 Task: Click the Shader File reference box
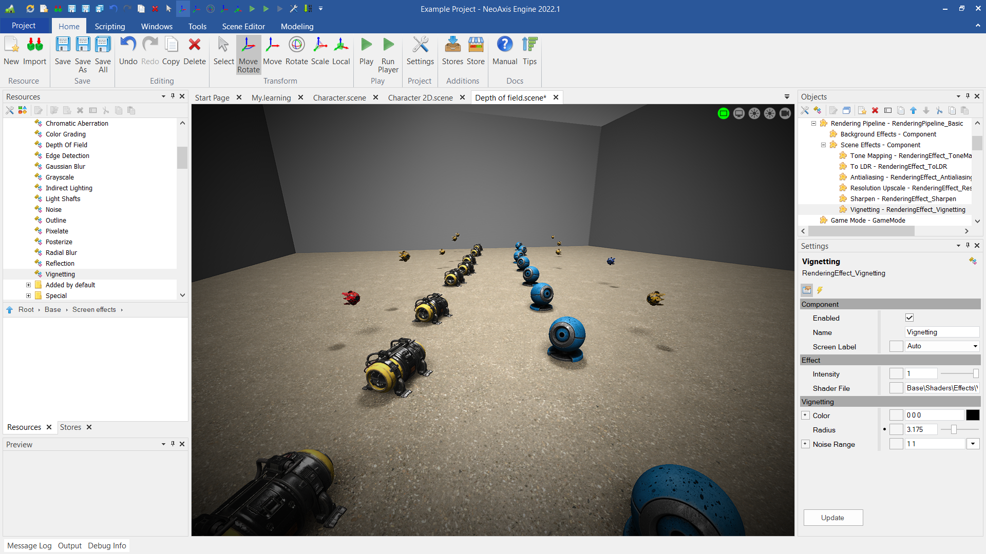pyautogui.click(x=896, y=388)
